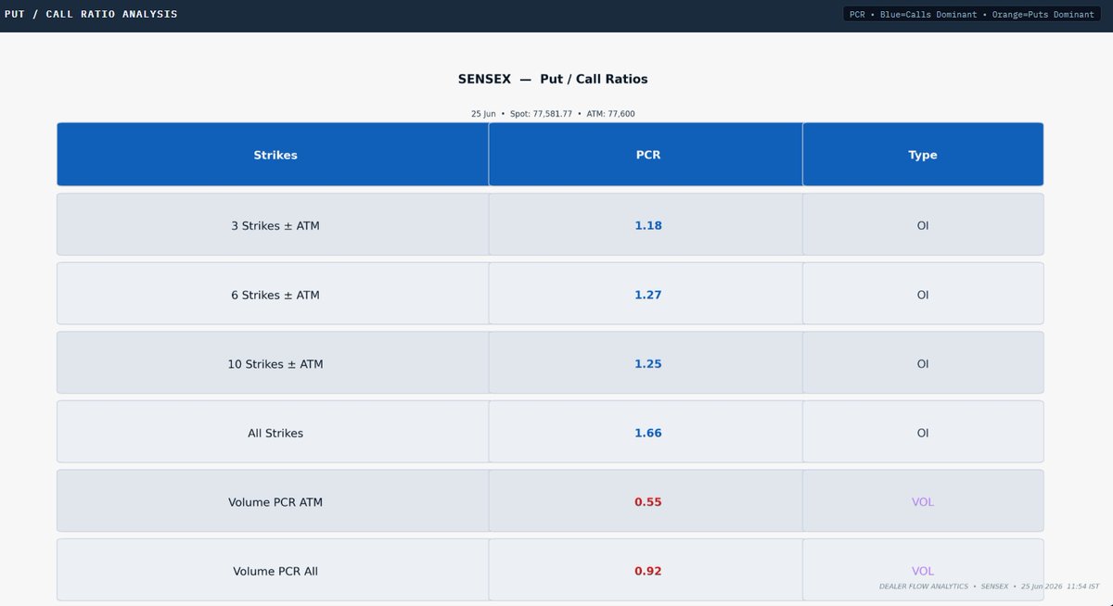Click the PCR value 0.92

pyautogui.click(x=648, y=572)
